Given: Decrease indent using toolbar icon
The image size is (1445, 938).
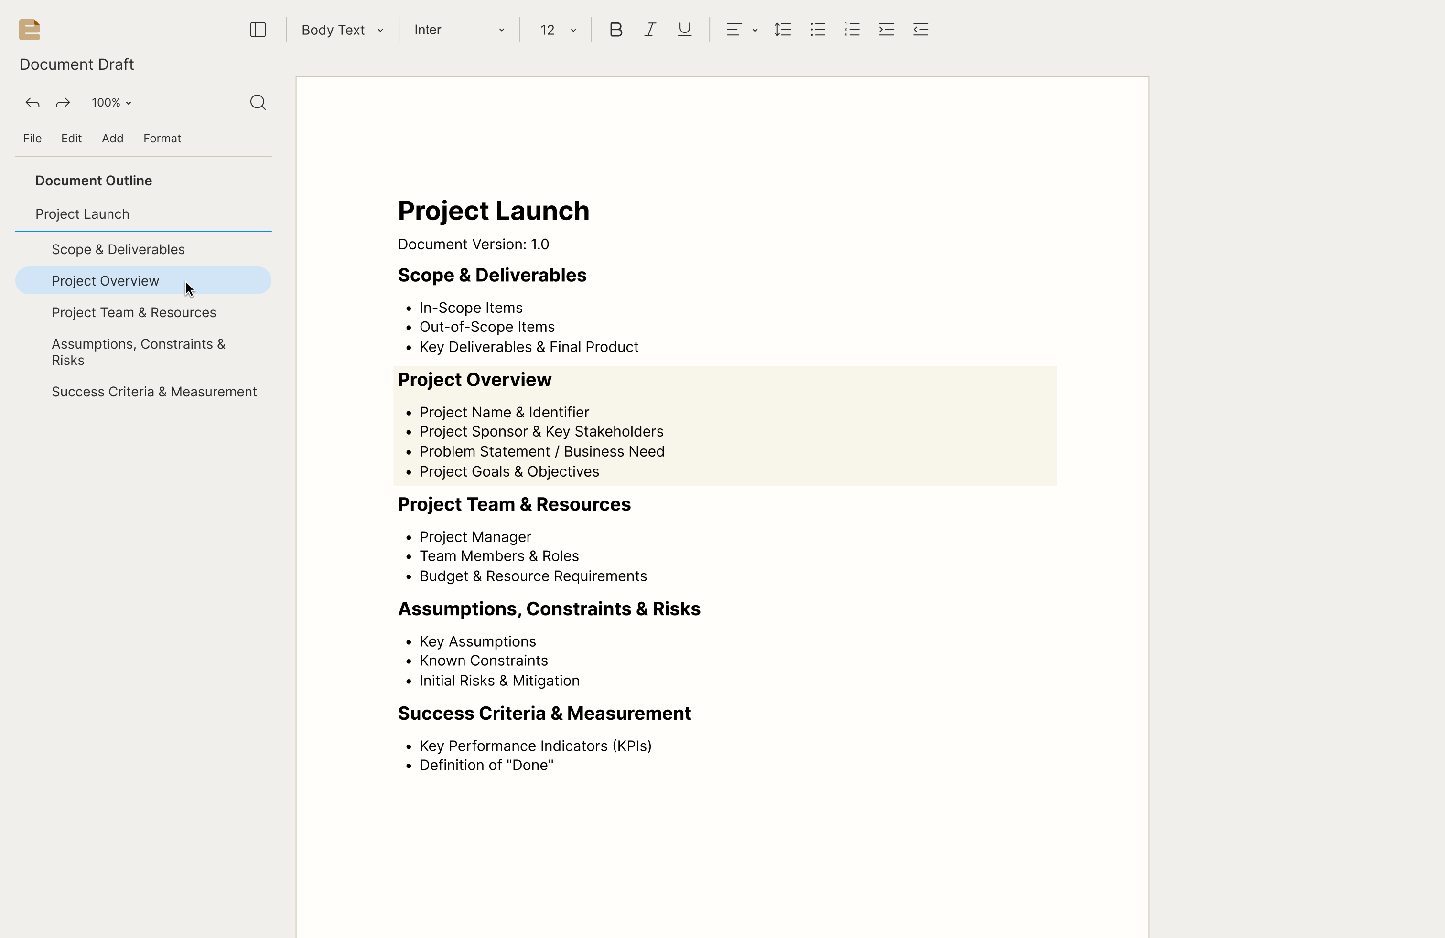Looking at the screenshot, I should point(921,30).
